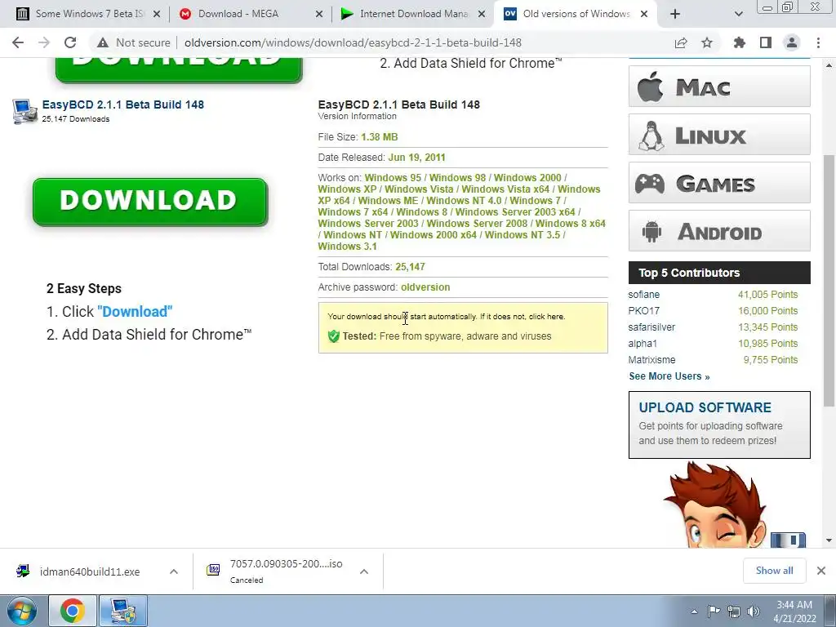Viewport: 836px width, 627px height.
Task: Open the volume speaker icon
Action: coord(754,611)
